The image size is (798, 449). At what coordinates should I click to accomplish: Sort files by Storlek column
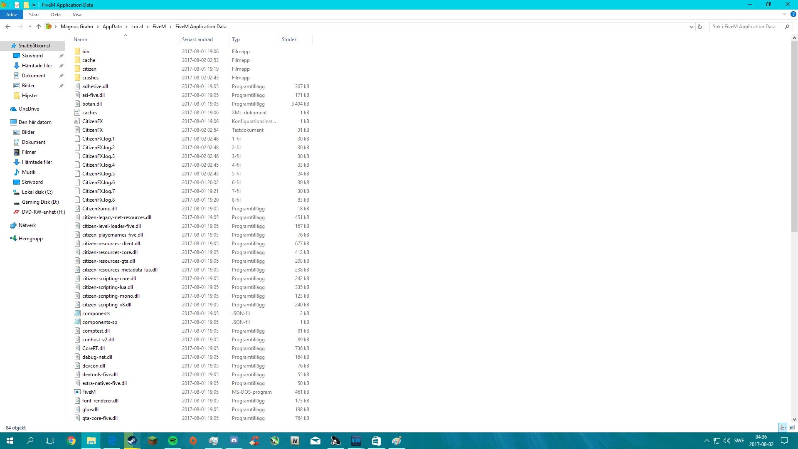click(289, 39)
